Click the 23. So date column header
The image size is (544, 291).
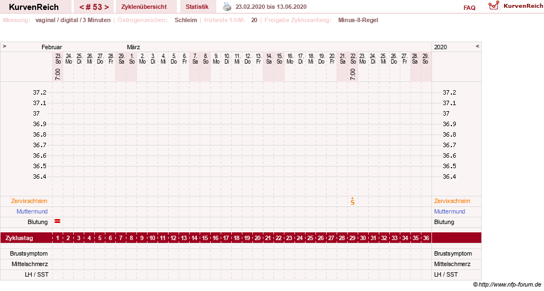(x=58, y=59)
